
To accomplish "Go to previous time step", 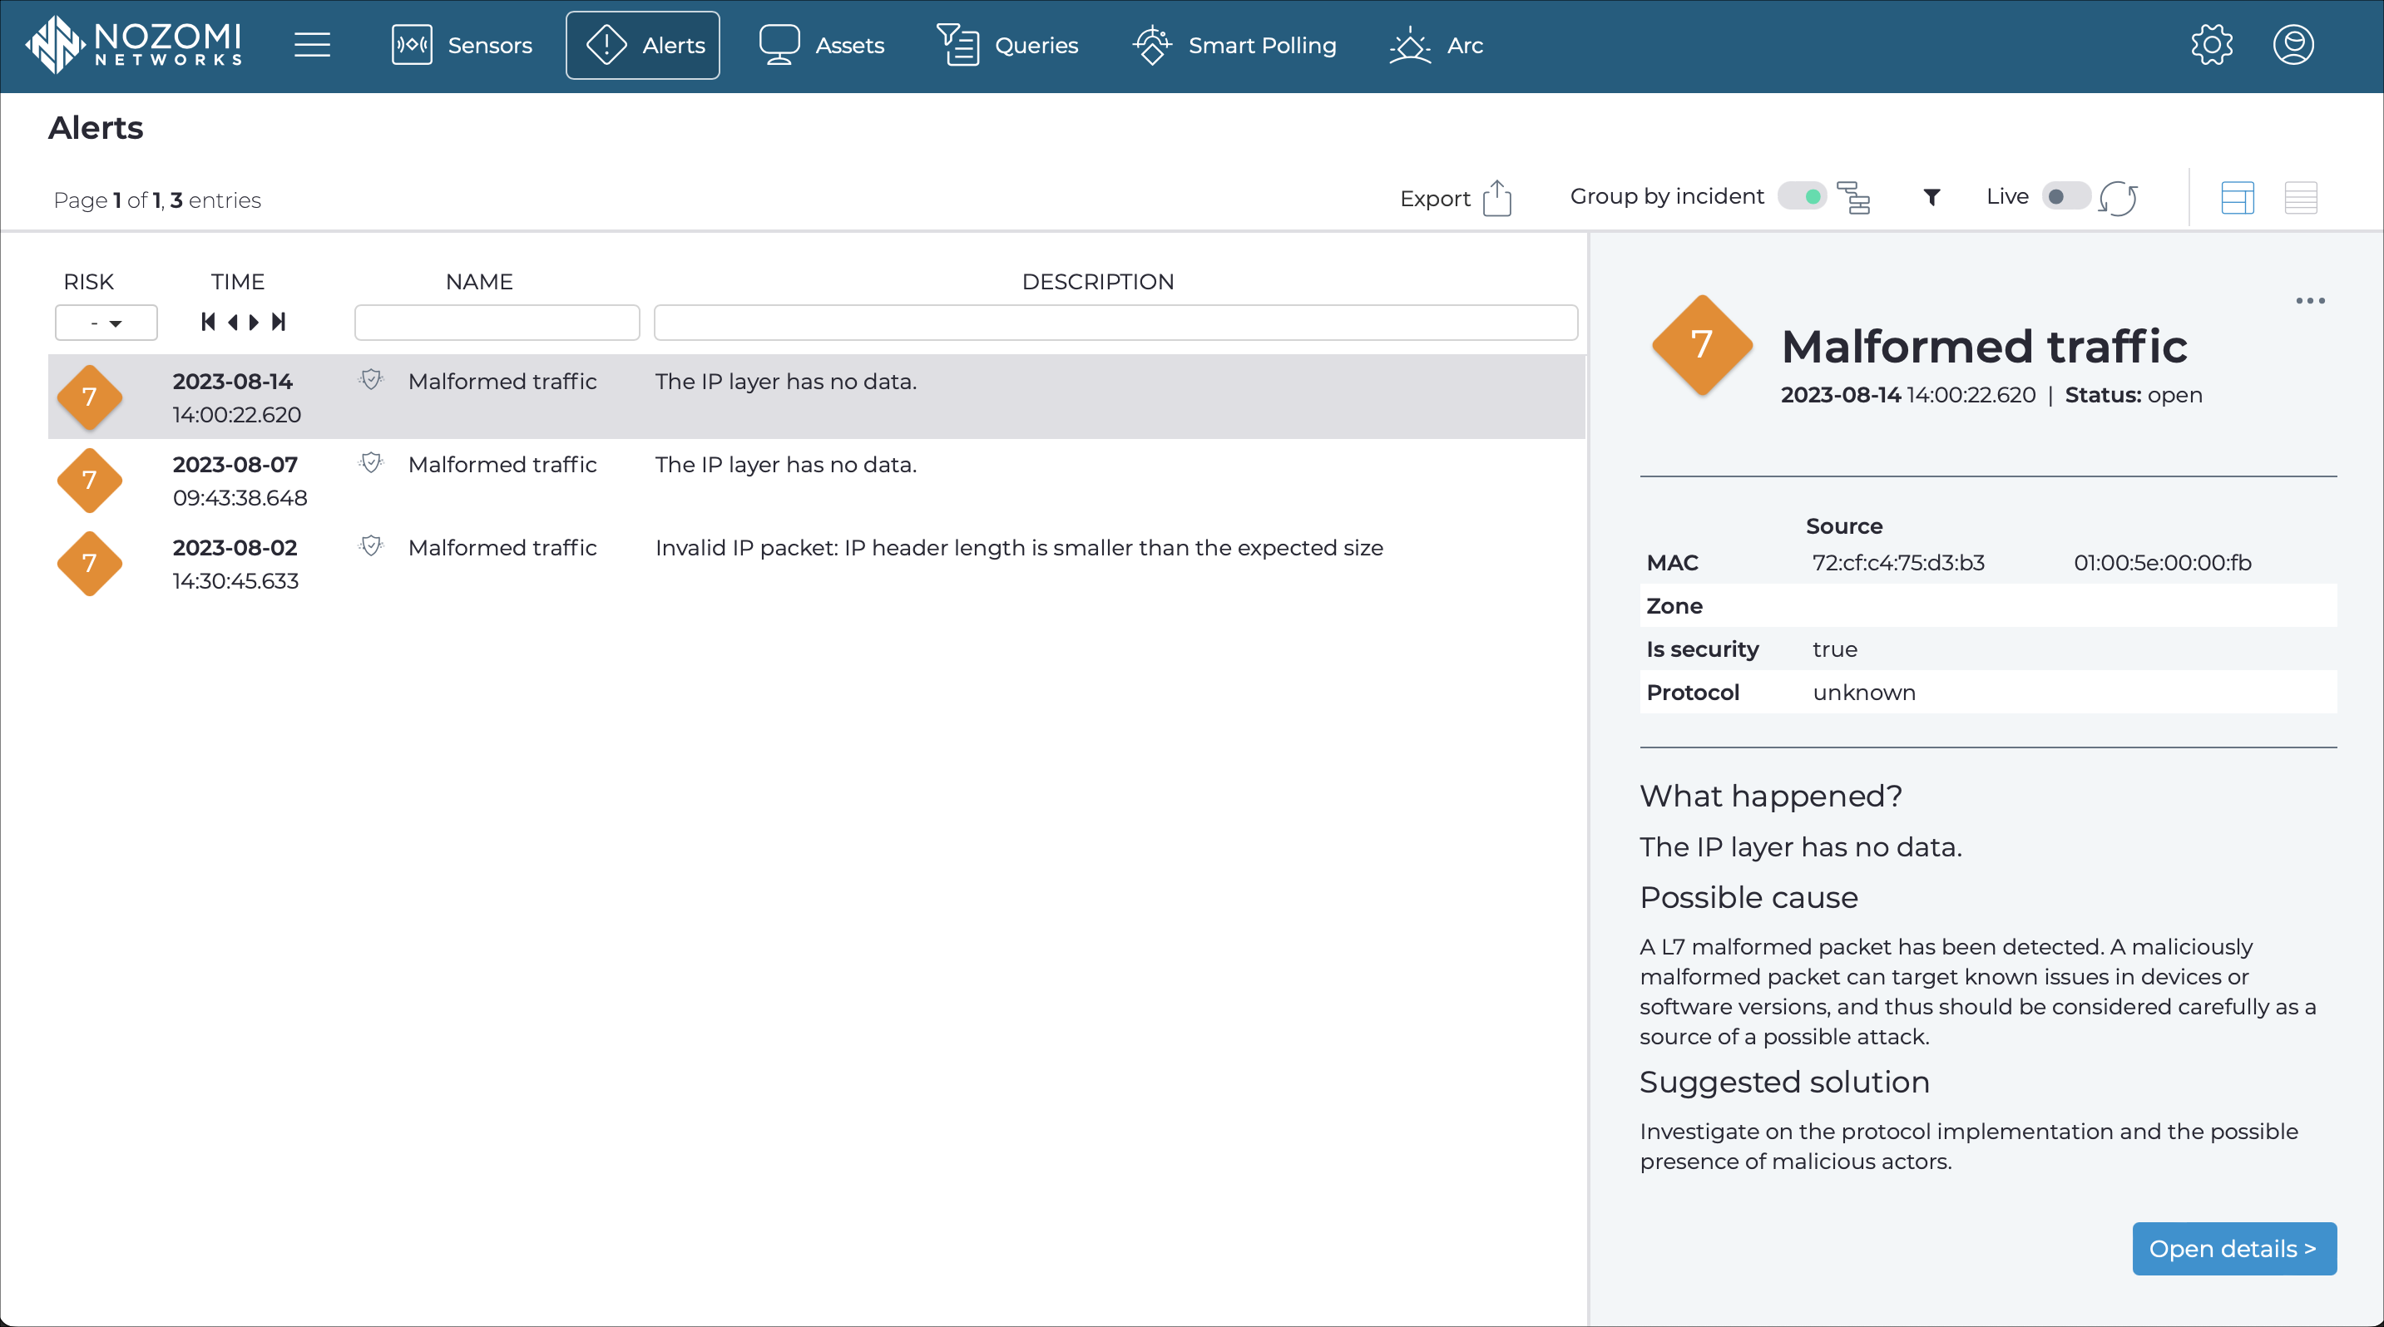I will [232, 322].
